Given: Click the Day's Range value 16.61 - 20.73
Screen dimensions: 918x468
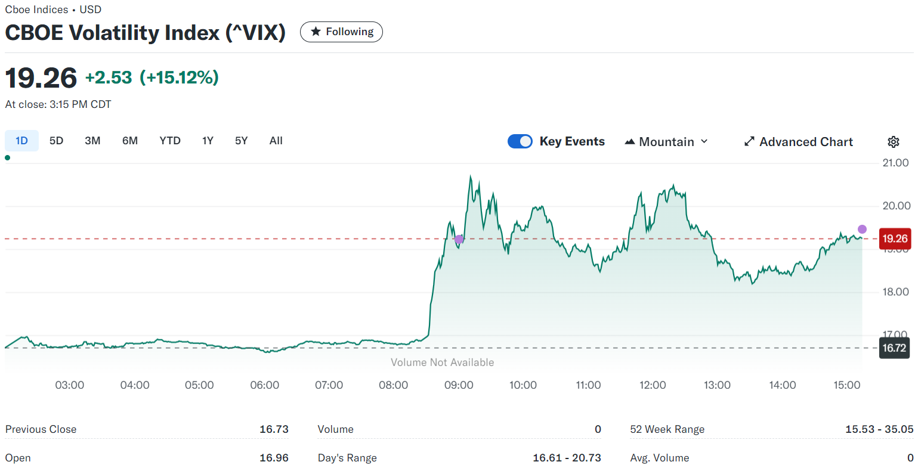Looking at the screenshot, I should (567, 458).
